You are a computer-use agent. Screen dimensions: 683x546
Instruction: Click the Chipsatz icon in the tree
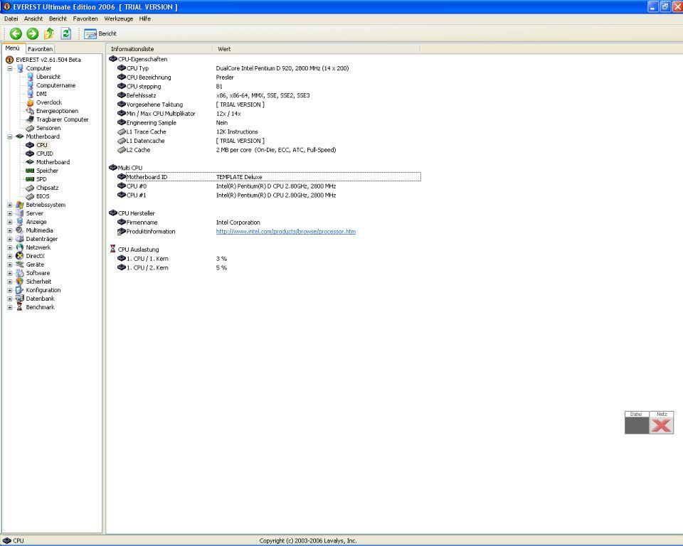(30, 188)
